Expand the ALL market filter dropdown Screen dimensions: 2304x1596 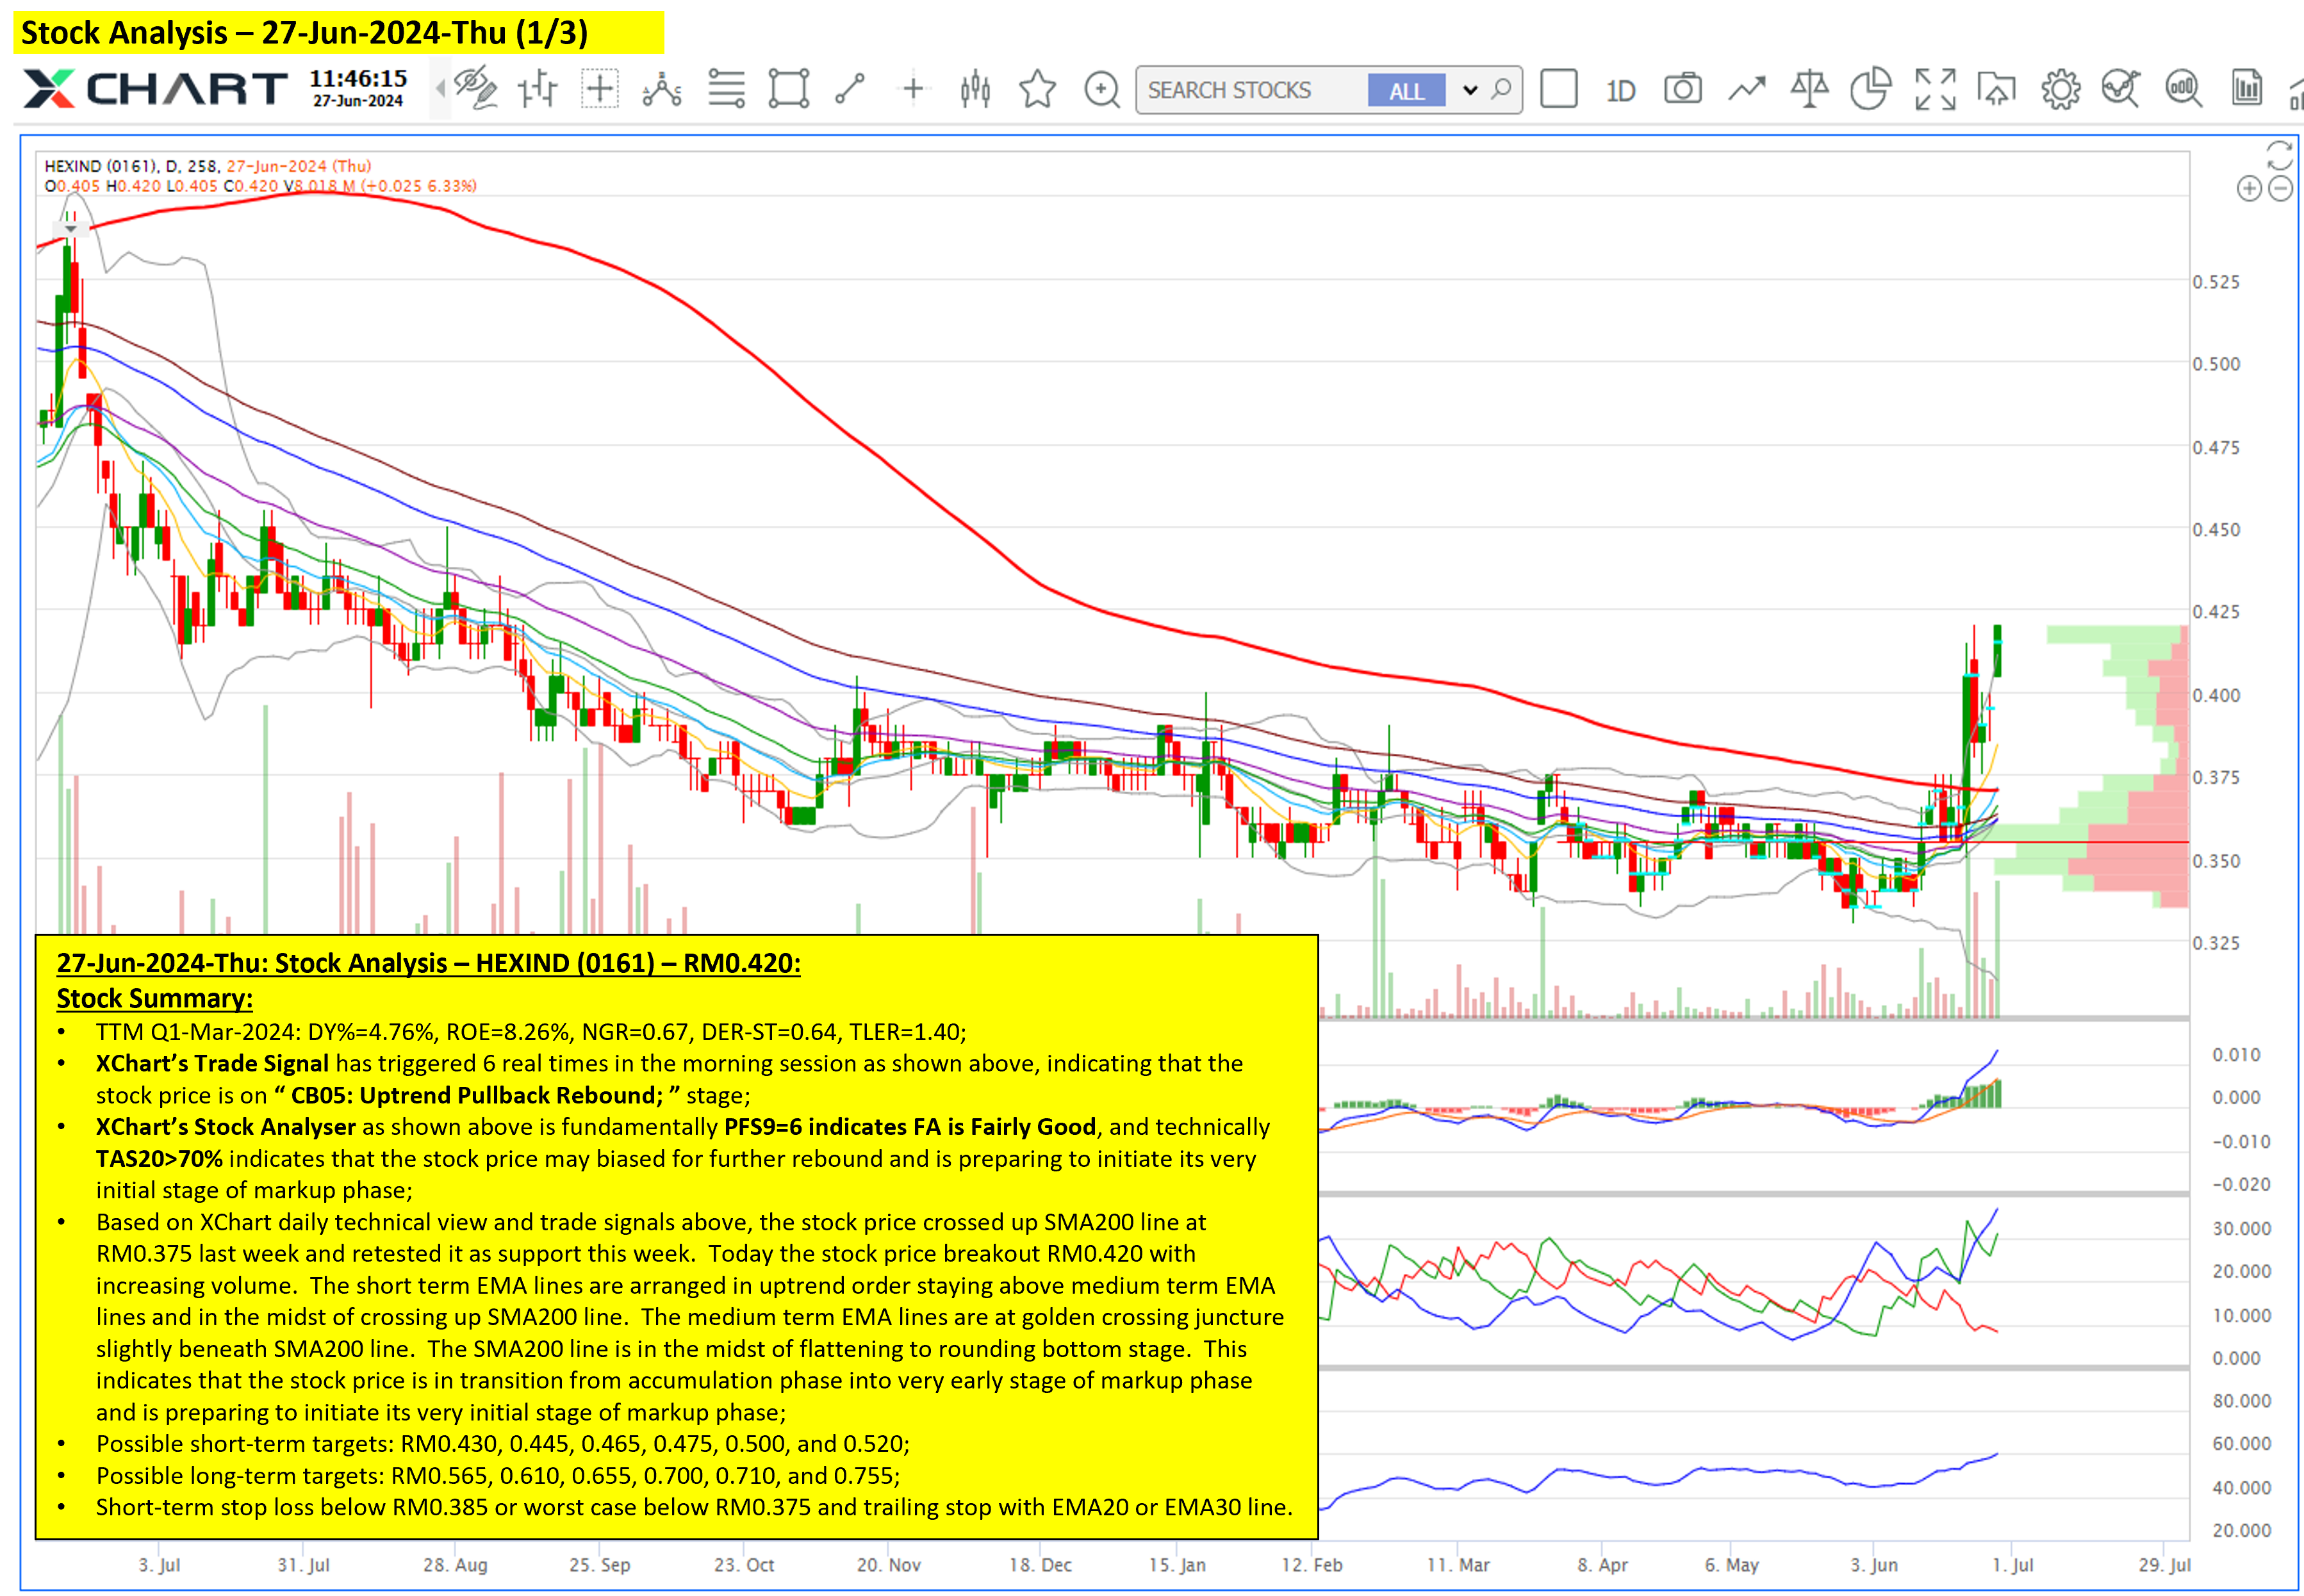point(1470,90)
